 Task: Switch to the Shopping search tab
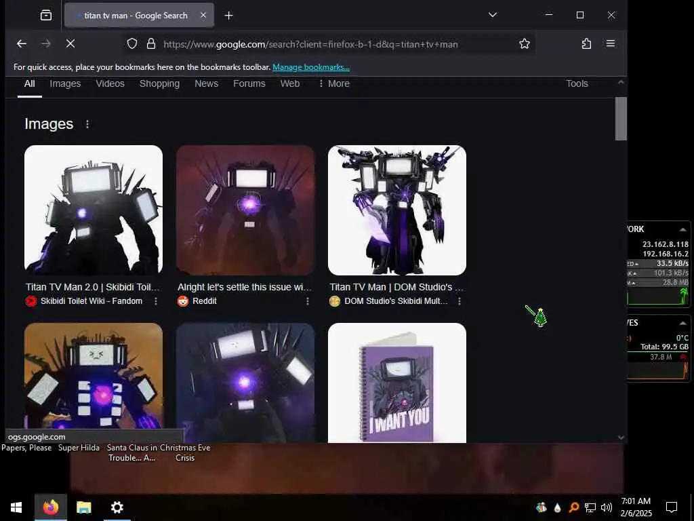point(159,83)
